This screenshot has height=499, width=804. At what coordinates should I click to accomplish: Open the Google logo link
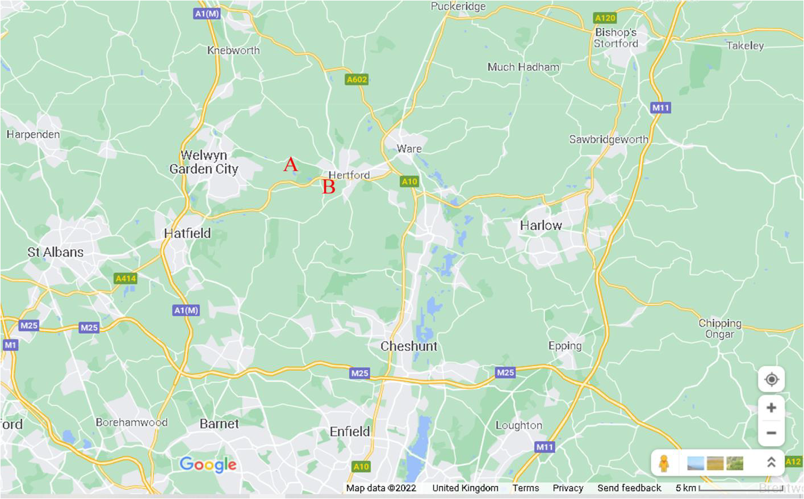tap(208, 465)
